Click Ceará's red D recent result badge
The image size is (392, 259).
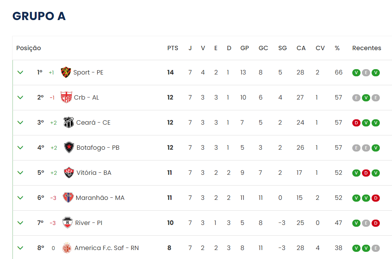tap(356, 123)
